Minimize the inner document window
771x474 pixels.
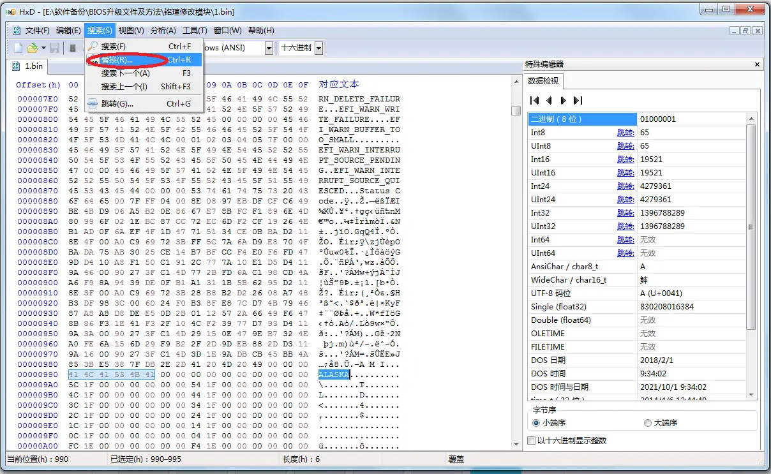click(733, 31)
